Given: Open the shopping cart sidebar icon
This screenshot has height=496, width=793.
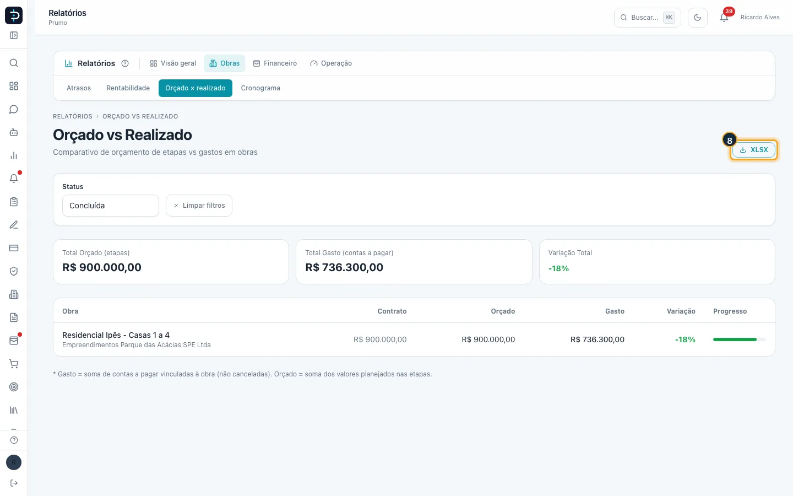Looking at the screenshot, I should point(14,364).
